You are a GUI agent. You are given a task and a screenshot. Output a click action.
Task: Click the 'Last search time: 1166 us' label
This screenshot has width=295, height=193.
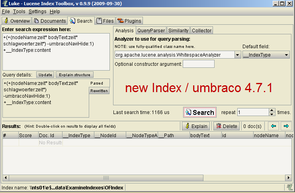141,112
